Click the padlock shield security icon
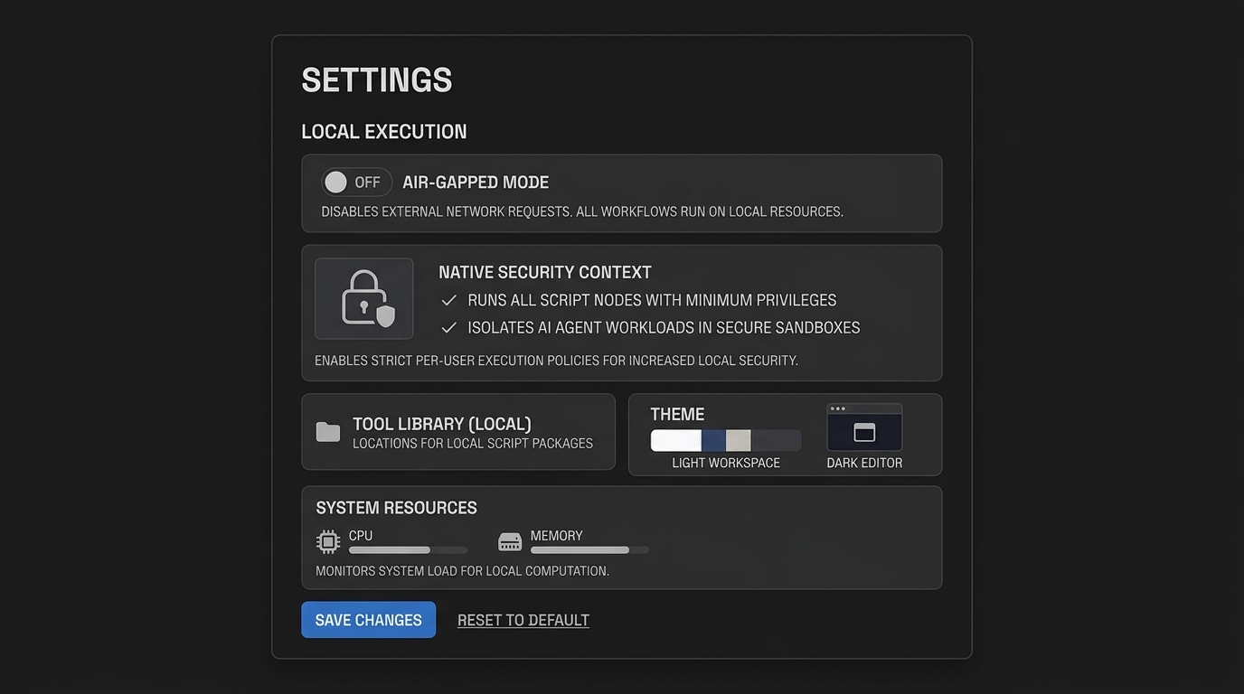The image size is (1244, 694). 364,299
